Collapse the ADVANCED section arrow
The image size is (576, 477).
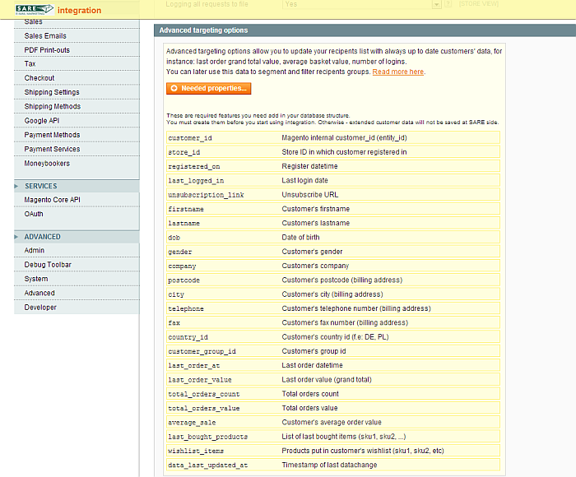tap(16, 237)
